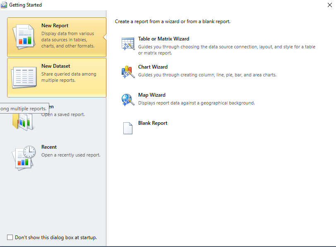Create a Blank Report via its label
The image size is (336, 247).
click(x=153, y=123)
